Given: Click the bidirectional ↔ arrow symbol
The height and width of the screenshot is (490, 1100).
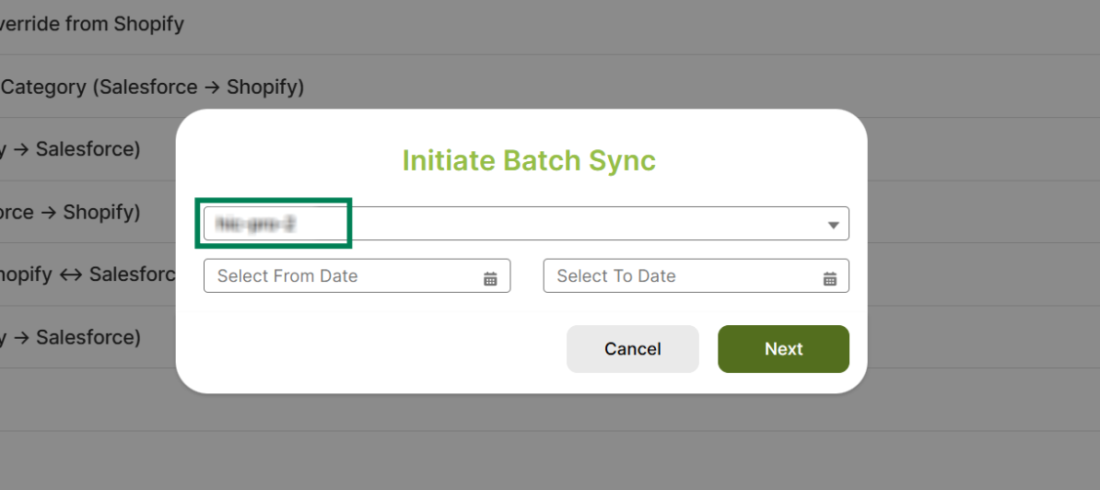Looking at the screenshot, I should 70,274.
